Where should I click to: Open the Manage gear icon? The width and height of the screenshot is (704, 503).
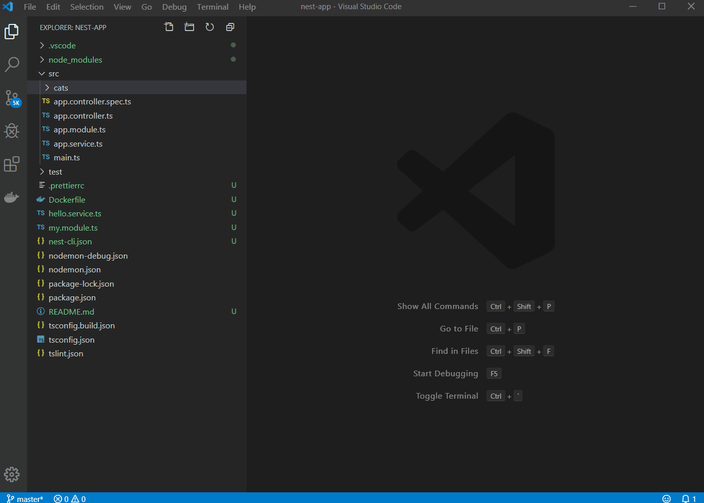point(12,474)
